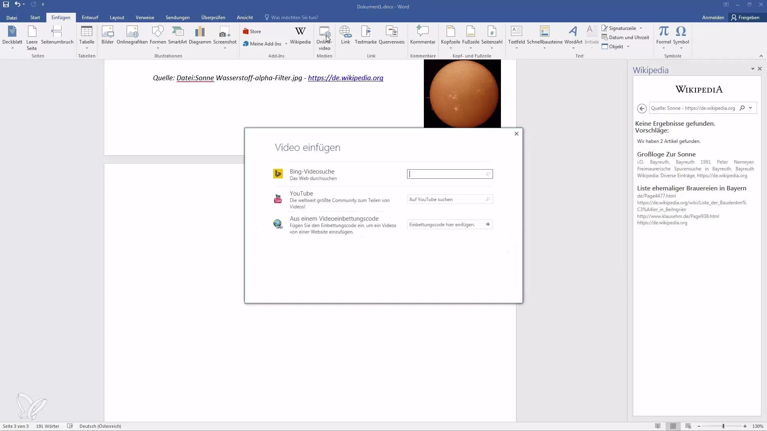The image size is (767, 431).
Task: Click the Einfügen tab in ribbon
Action: coord(61,18)
